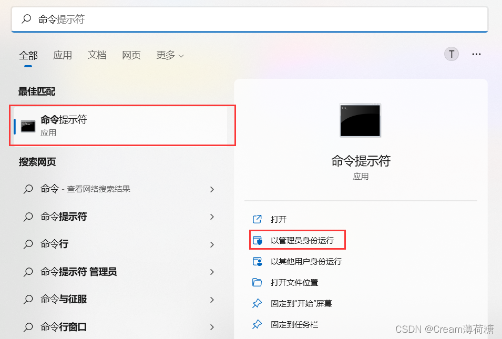The height and width of the screenshot is (339, 502).
Task: Choose 以管理员身份运行
Action: coord(302,240)
